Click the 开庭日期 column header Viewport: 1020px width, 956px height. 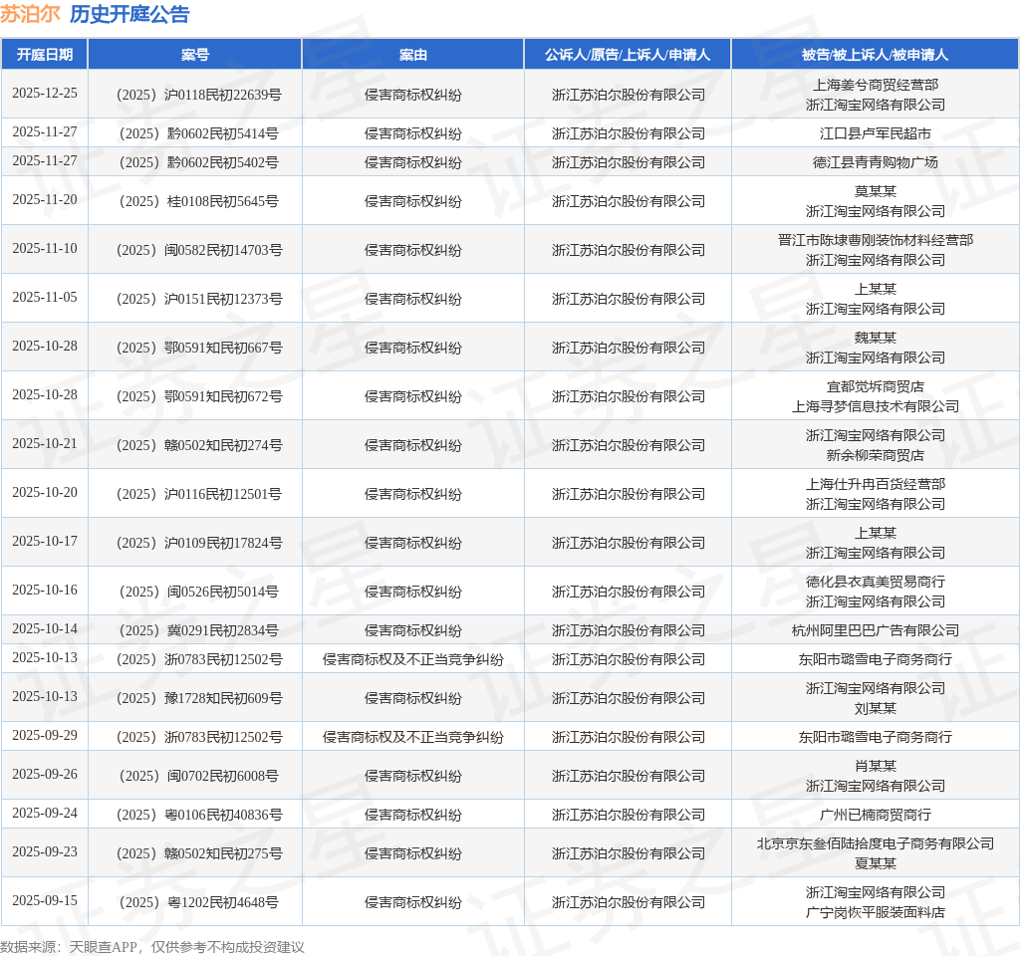point(44,55)
